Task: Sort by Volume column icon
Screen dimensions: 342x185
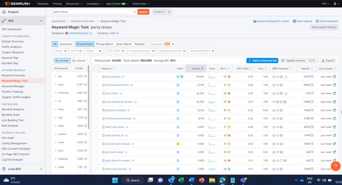Action: click(202, 69)
